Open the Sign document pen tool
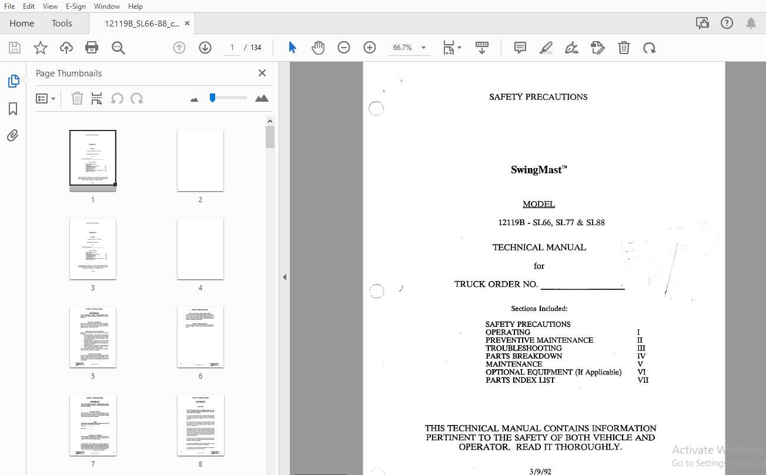This screenshot has height=475, width=766. click(571, 48)
